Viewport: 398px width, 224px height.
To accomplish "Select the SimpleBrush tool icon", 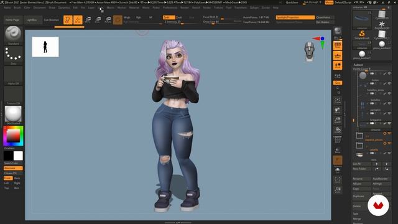I will click(362, 35).
